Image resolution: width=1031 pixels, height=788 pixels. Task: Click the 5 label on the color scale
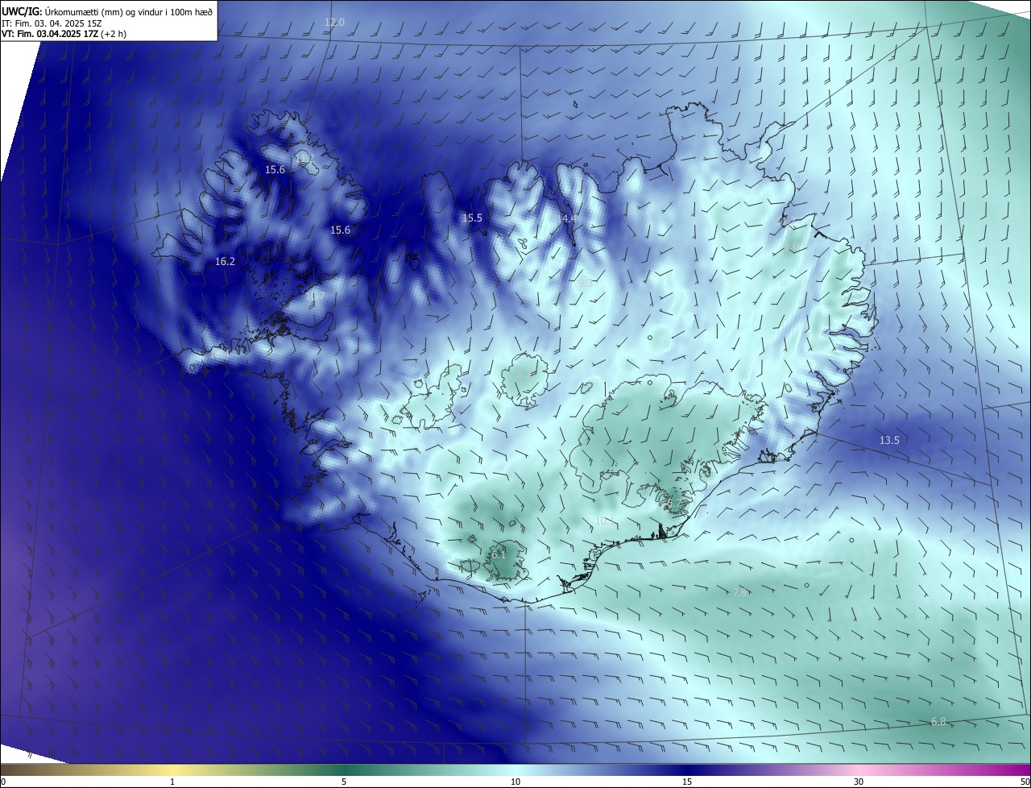point(344,782)
